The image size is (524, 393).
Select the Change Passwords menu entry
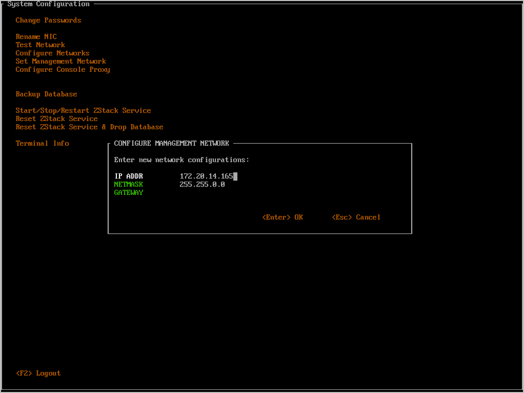click(x=48, y=20)
